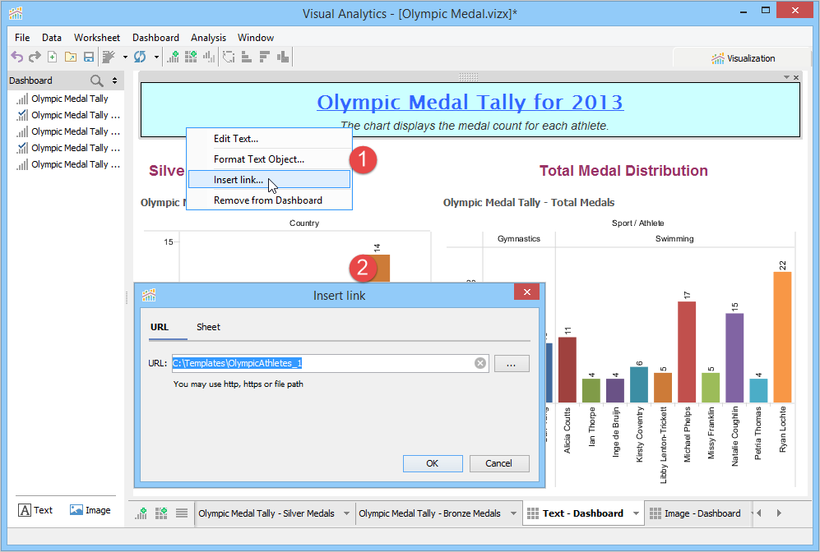820x552 pixels.
Task: Click the sort ascending bars icon
Action: coord(246,57)
